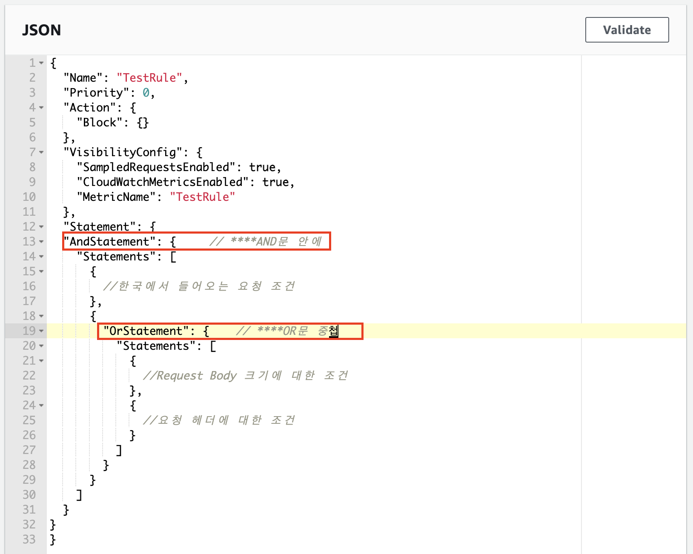Collapse the Statements array fold arrow on line 14
Screen dimensions: 693x554
[41, 257]
